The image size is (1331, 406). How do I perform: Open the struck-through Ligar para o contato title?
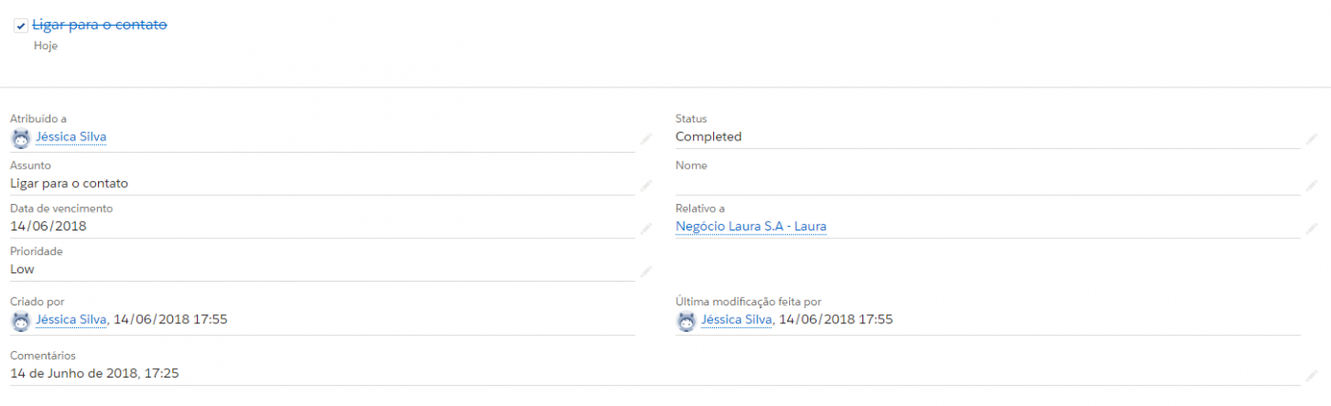[100, 25]
